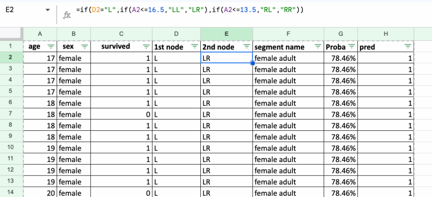Screen dimensions: 432x197
Task: Open filter icon in 1st node header
Action: click(x=194, y=47)
